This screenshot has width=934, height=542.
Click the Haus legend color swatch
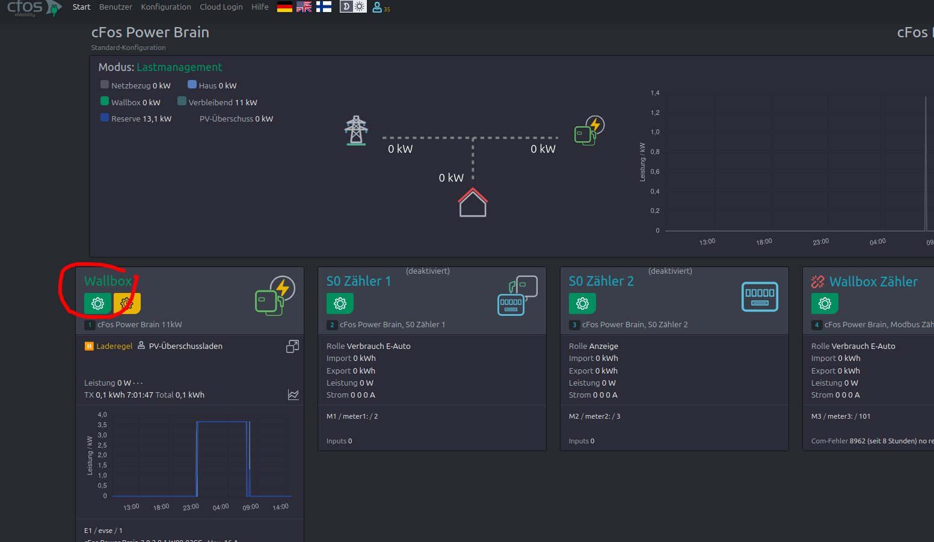[192, 85]
